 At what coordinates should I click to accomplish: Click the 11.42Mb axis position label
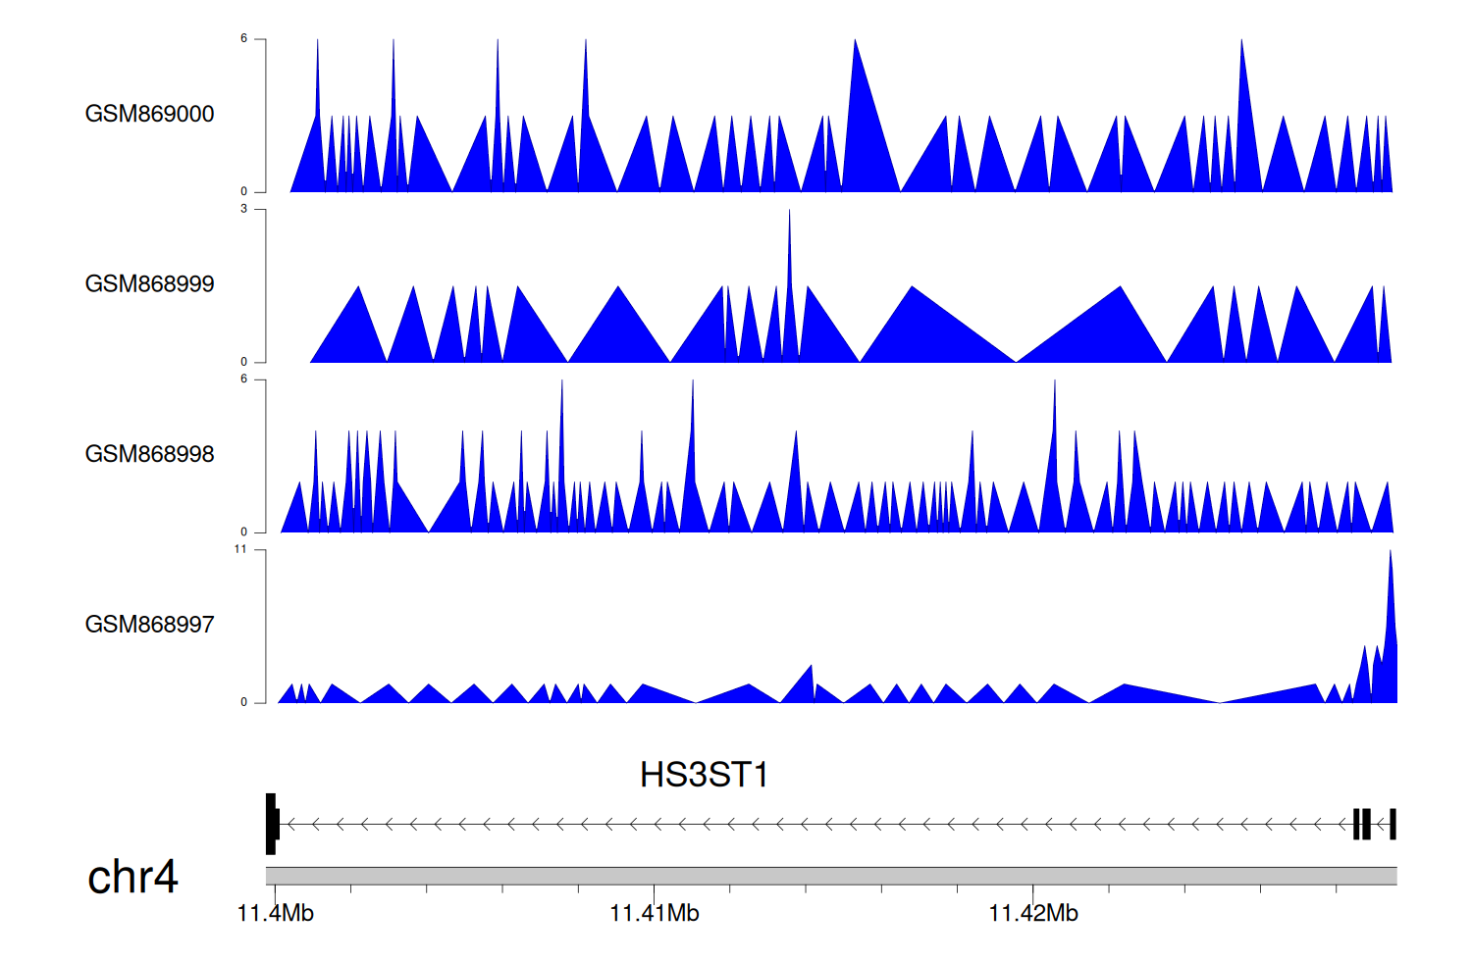click(x=1032, y=914)
